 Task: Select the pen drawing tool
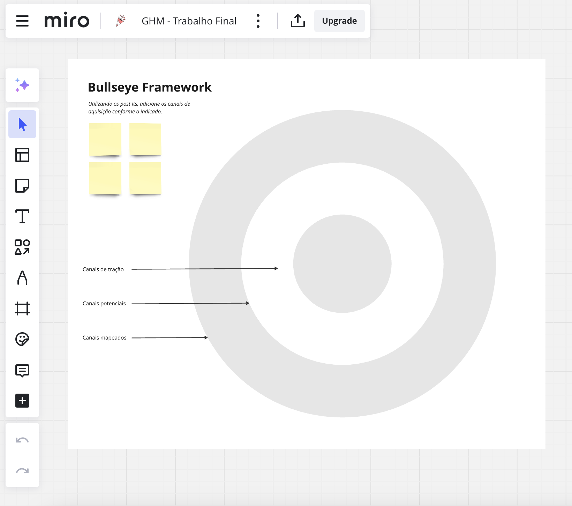pos(22,278)
